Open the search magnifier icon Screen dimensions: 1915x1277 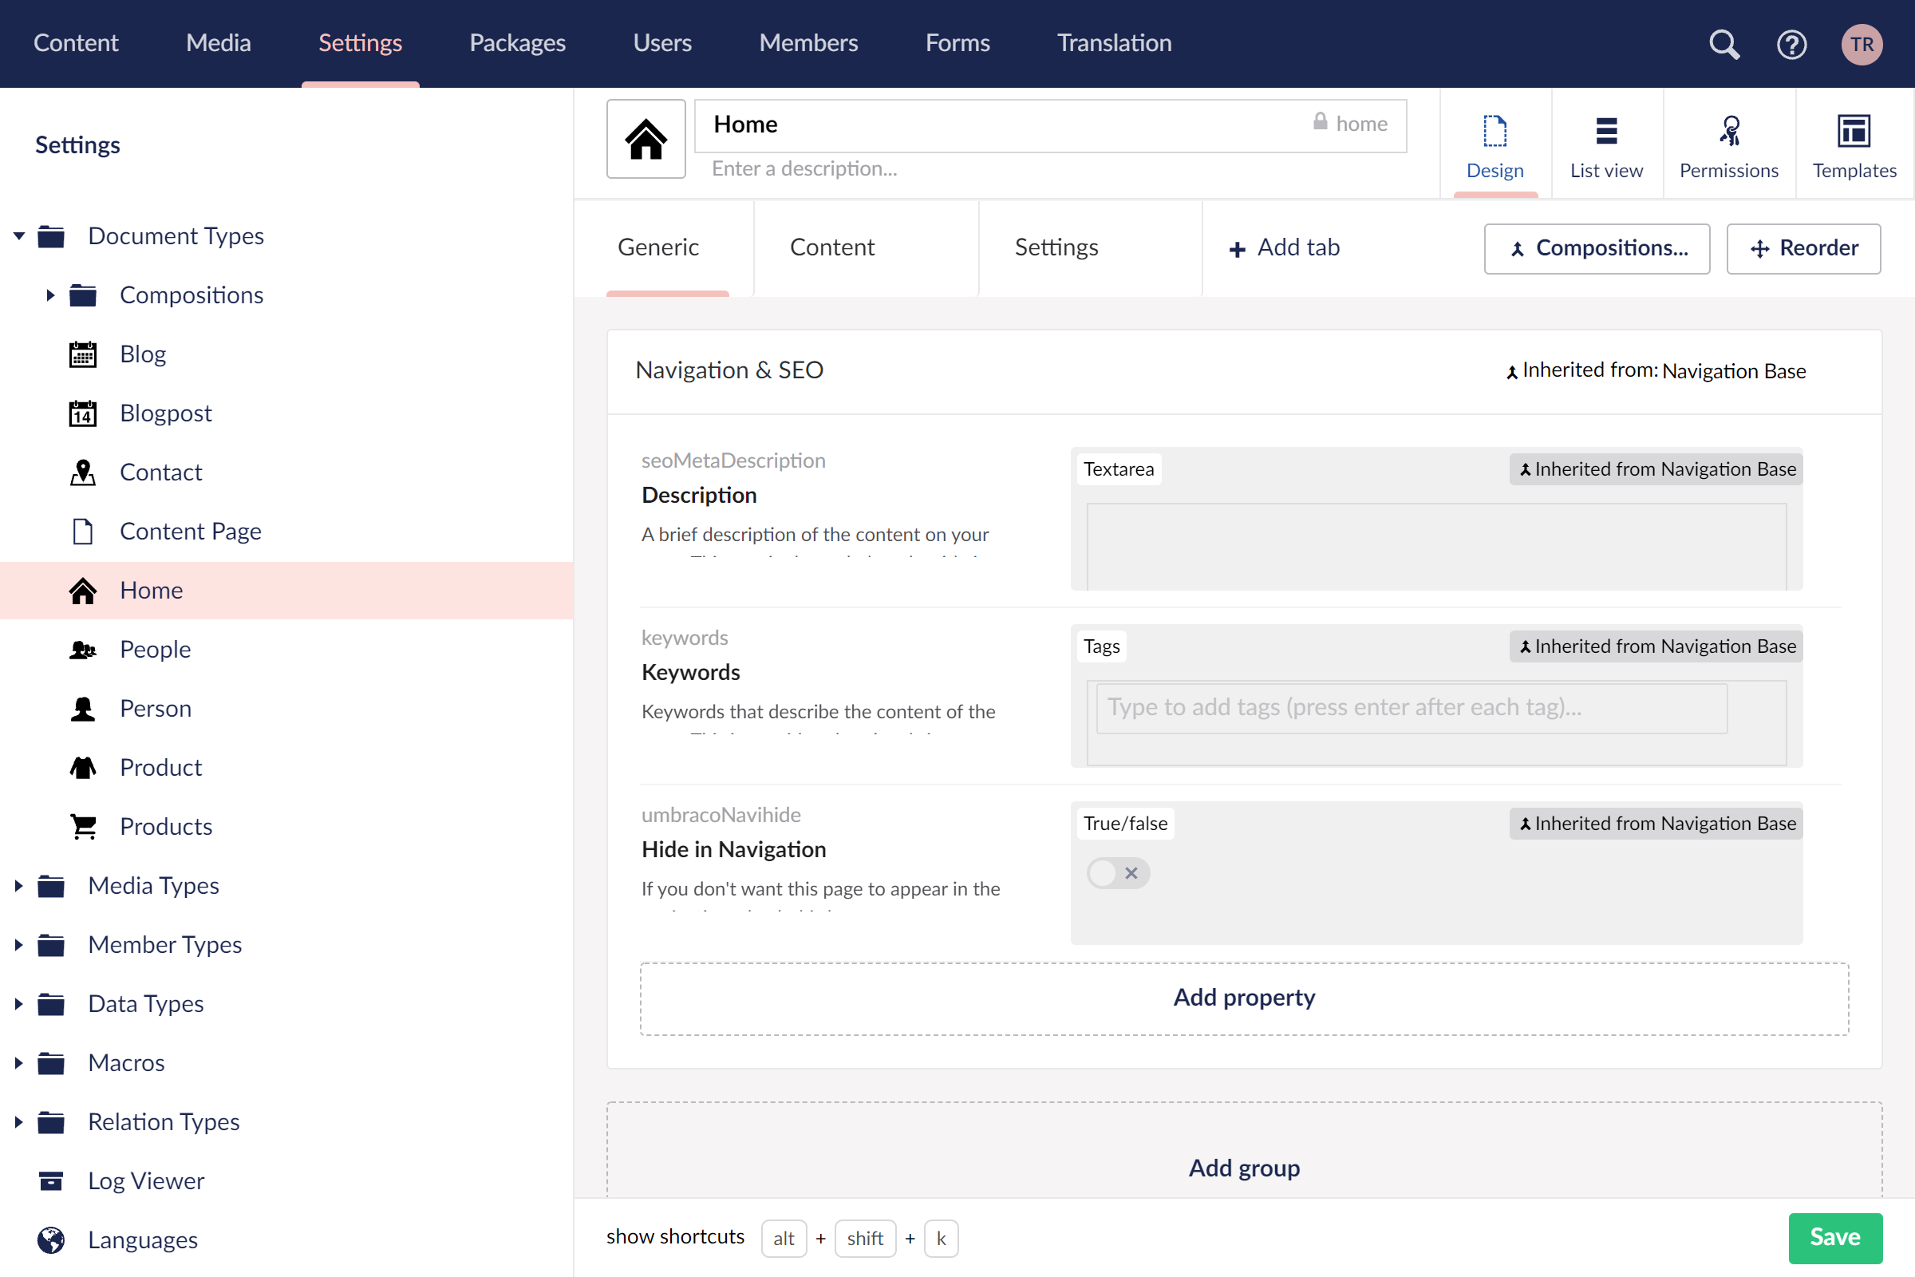coord(1723,43)
